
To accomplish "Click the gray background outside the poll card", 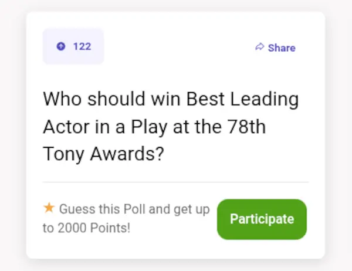I will [12, 135].
